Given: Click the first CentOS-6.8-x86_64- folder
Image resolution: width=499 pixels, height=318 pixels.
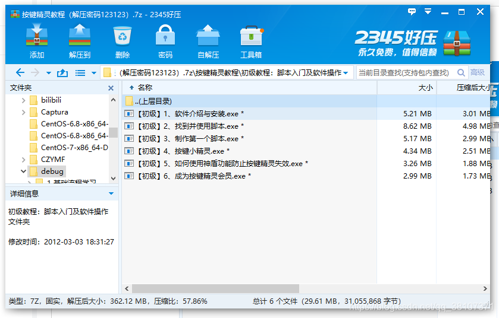Looking at the screenshot, I should point(69,124).
